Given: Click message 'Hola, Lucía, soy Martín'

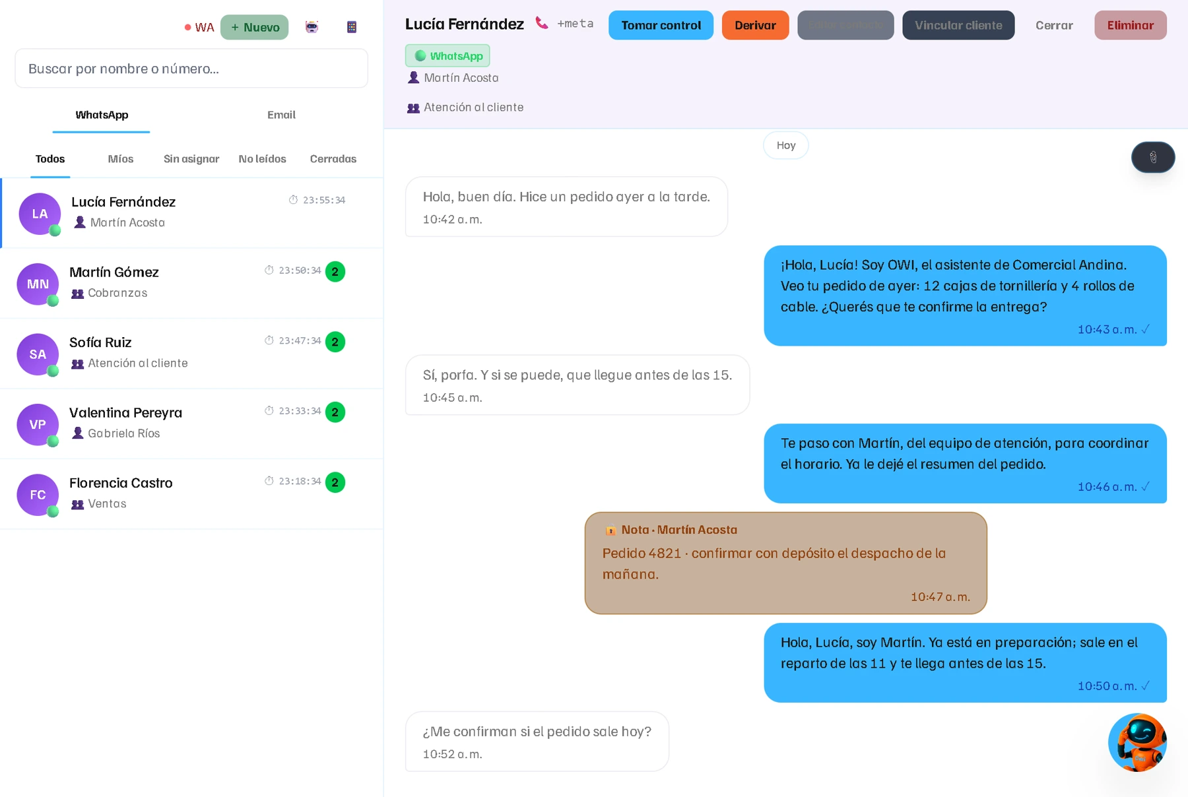Looking at the screenshot, I should tap(965, 662).
